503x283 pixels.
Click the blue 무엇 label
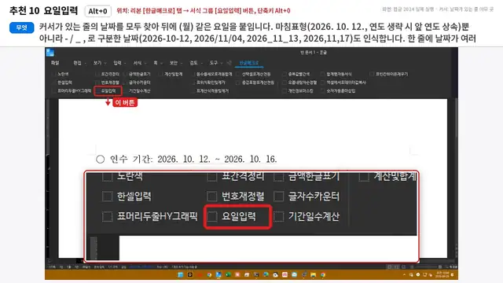(x=22, y=28)
